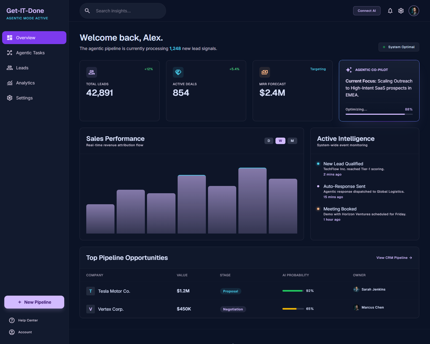Image resolution: width=430 pixels, height=344 pixels.
Task: Click the MRR Forecast money icon
Action: click(x=265, y=72)
